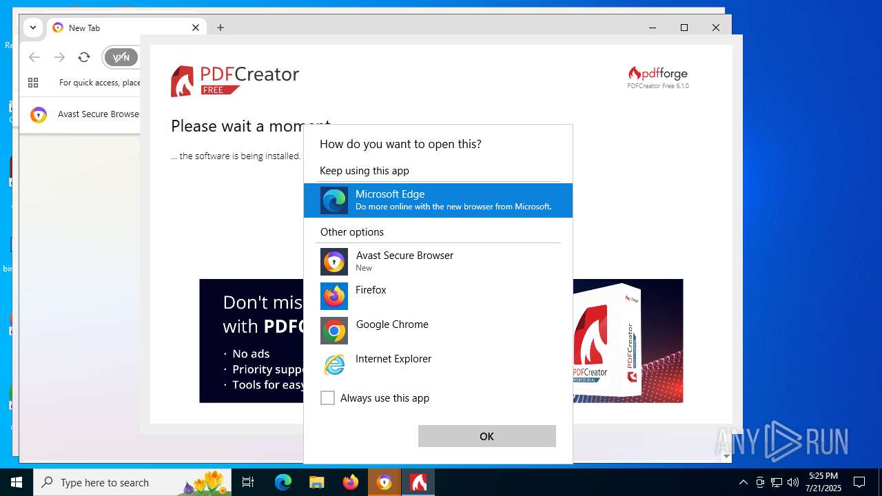This screenshot has height=496, width=882.
Task: Open tab search dropdown in Avast browser
Action: (x=33, y=28)
